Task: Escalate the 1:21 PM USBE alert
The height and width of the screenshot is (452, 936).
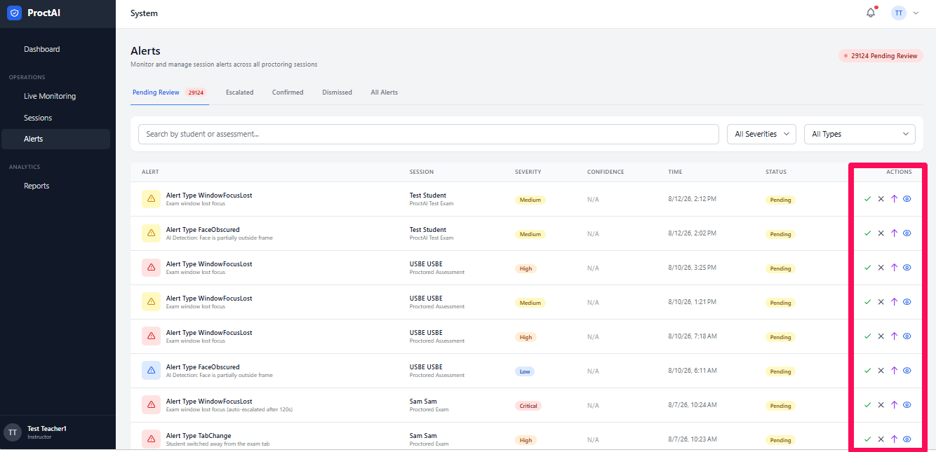Action: click(x=894, y=302)
